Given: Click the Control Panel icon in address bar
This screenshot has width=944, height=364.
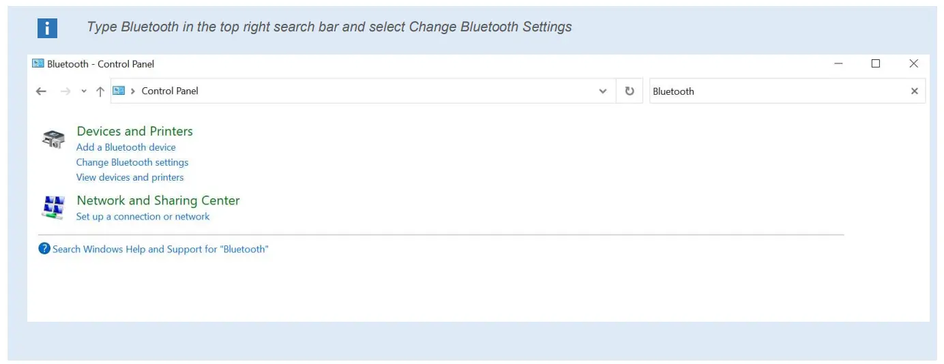Looking at the screenshot, I should [x=119, y=91].
